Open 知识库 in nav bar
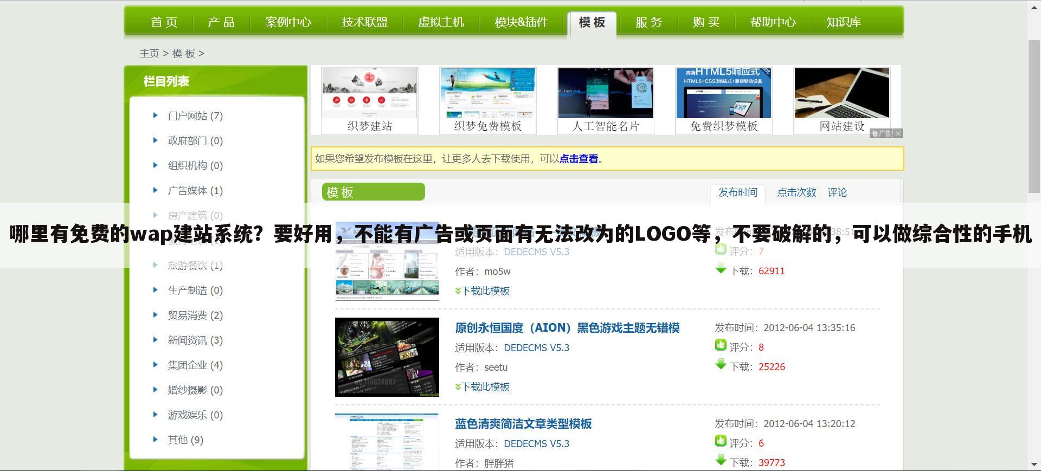The width and height of the screenshot is (1041, 471). click(x=844, y=22)
